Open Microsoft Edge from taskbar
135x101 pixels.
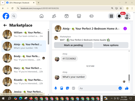point(21,98)
